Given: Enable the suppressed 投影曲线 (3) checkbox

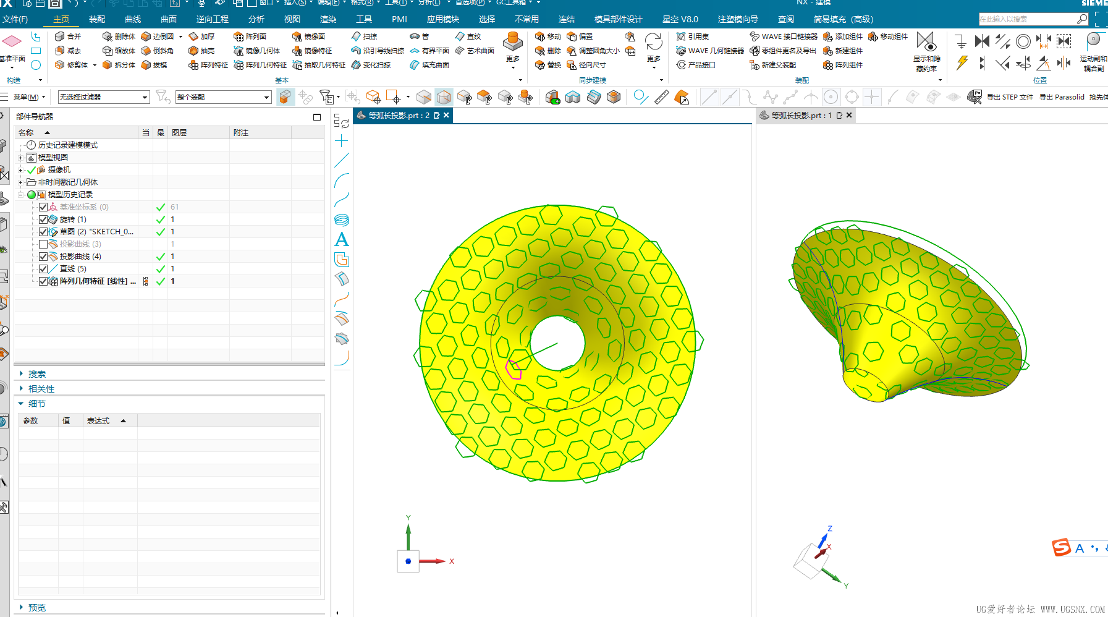Looking at the screenshot, I should pos(43,244).
